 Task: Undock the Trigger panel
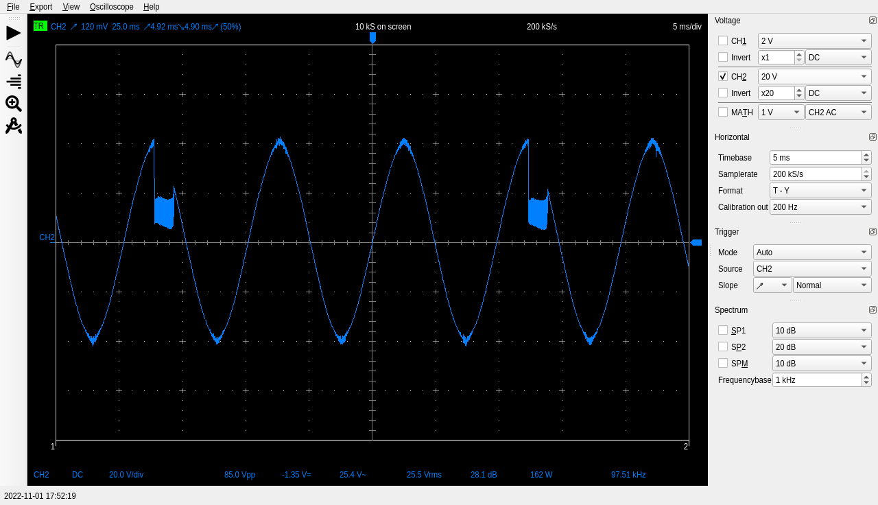[873, 232]
